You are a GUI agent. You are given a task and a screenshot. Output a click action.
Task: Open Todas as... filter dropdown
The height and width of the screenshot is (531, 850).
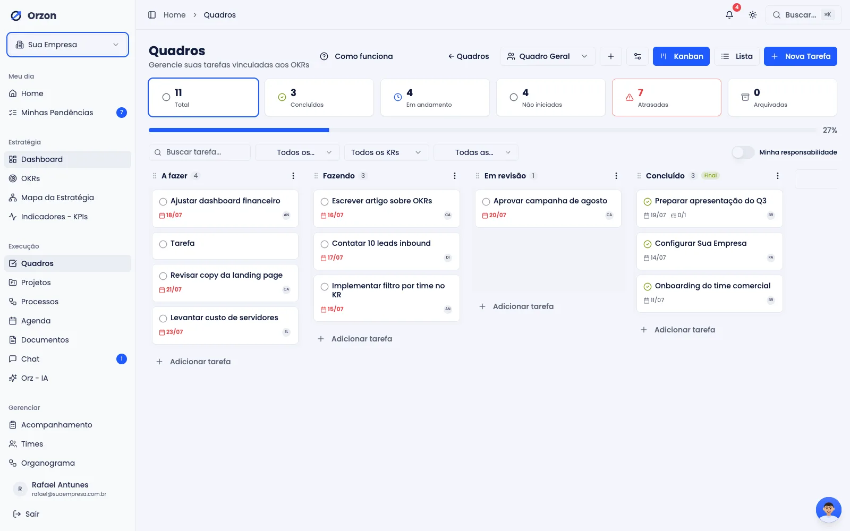tap(475, 152)
